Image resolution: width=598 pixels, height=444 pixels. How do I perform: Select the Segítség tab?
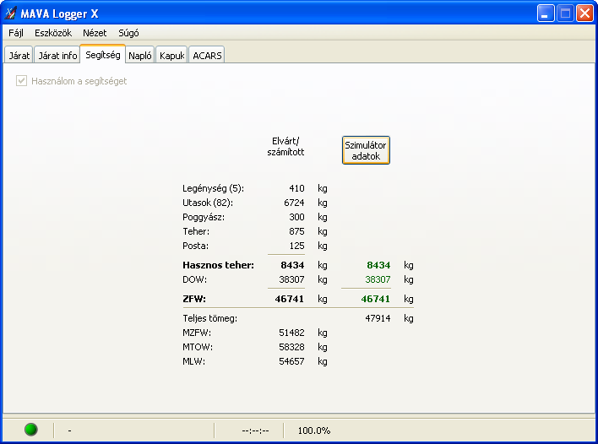[x=103, y=55]
